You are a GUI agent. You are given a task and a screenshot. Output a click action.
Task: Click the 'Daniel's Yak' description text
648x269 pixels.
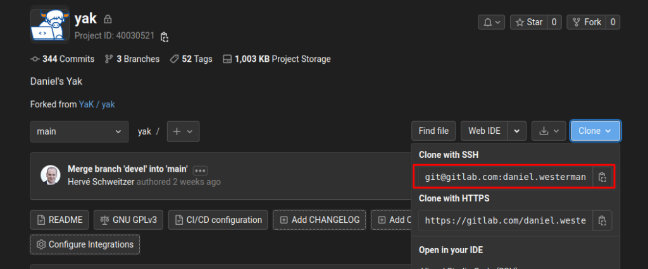56,81
